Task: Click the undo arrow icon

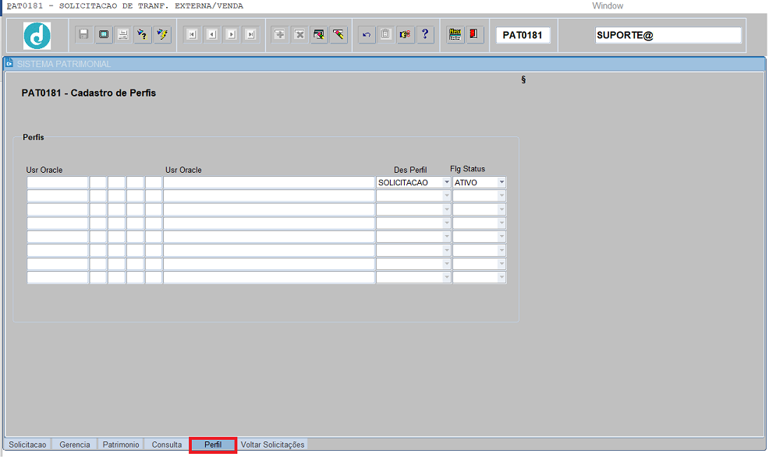Action: pos(367,35)
